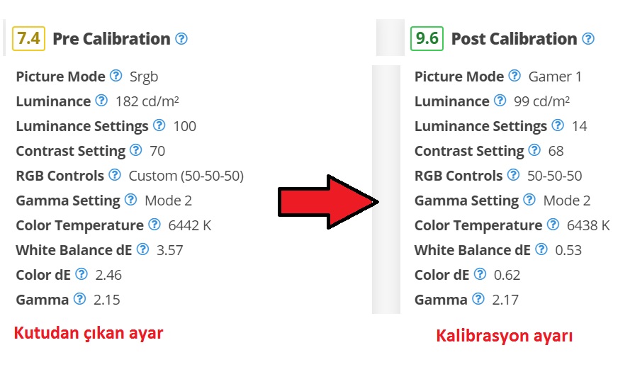The height and width of the screenshot is (367, 630).
Task: Click the 7.4 Pre Calibration score badge
Action: click(x=28, y=38)
